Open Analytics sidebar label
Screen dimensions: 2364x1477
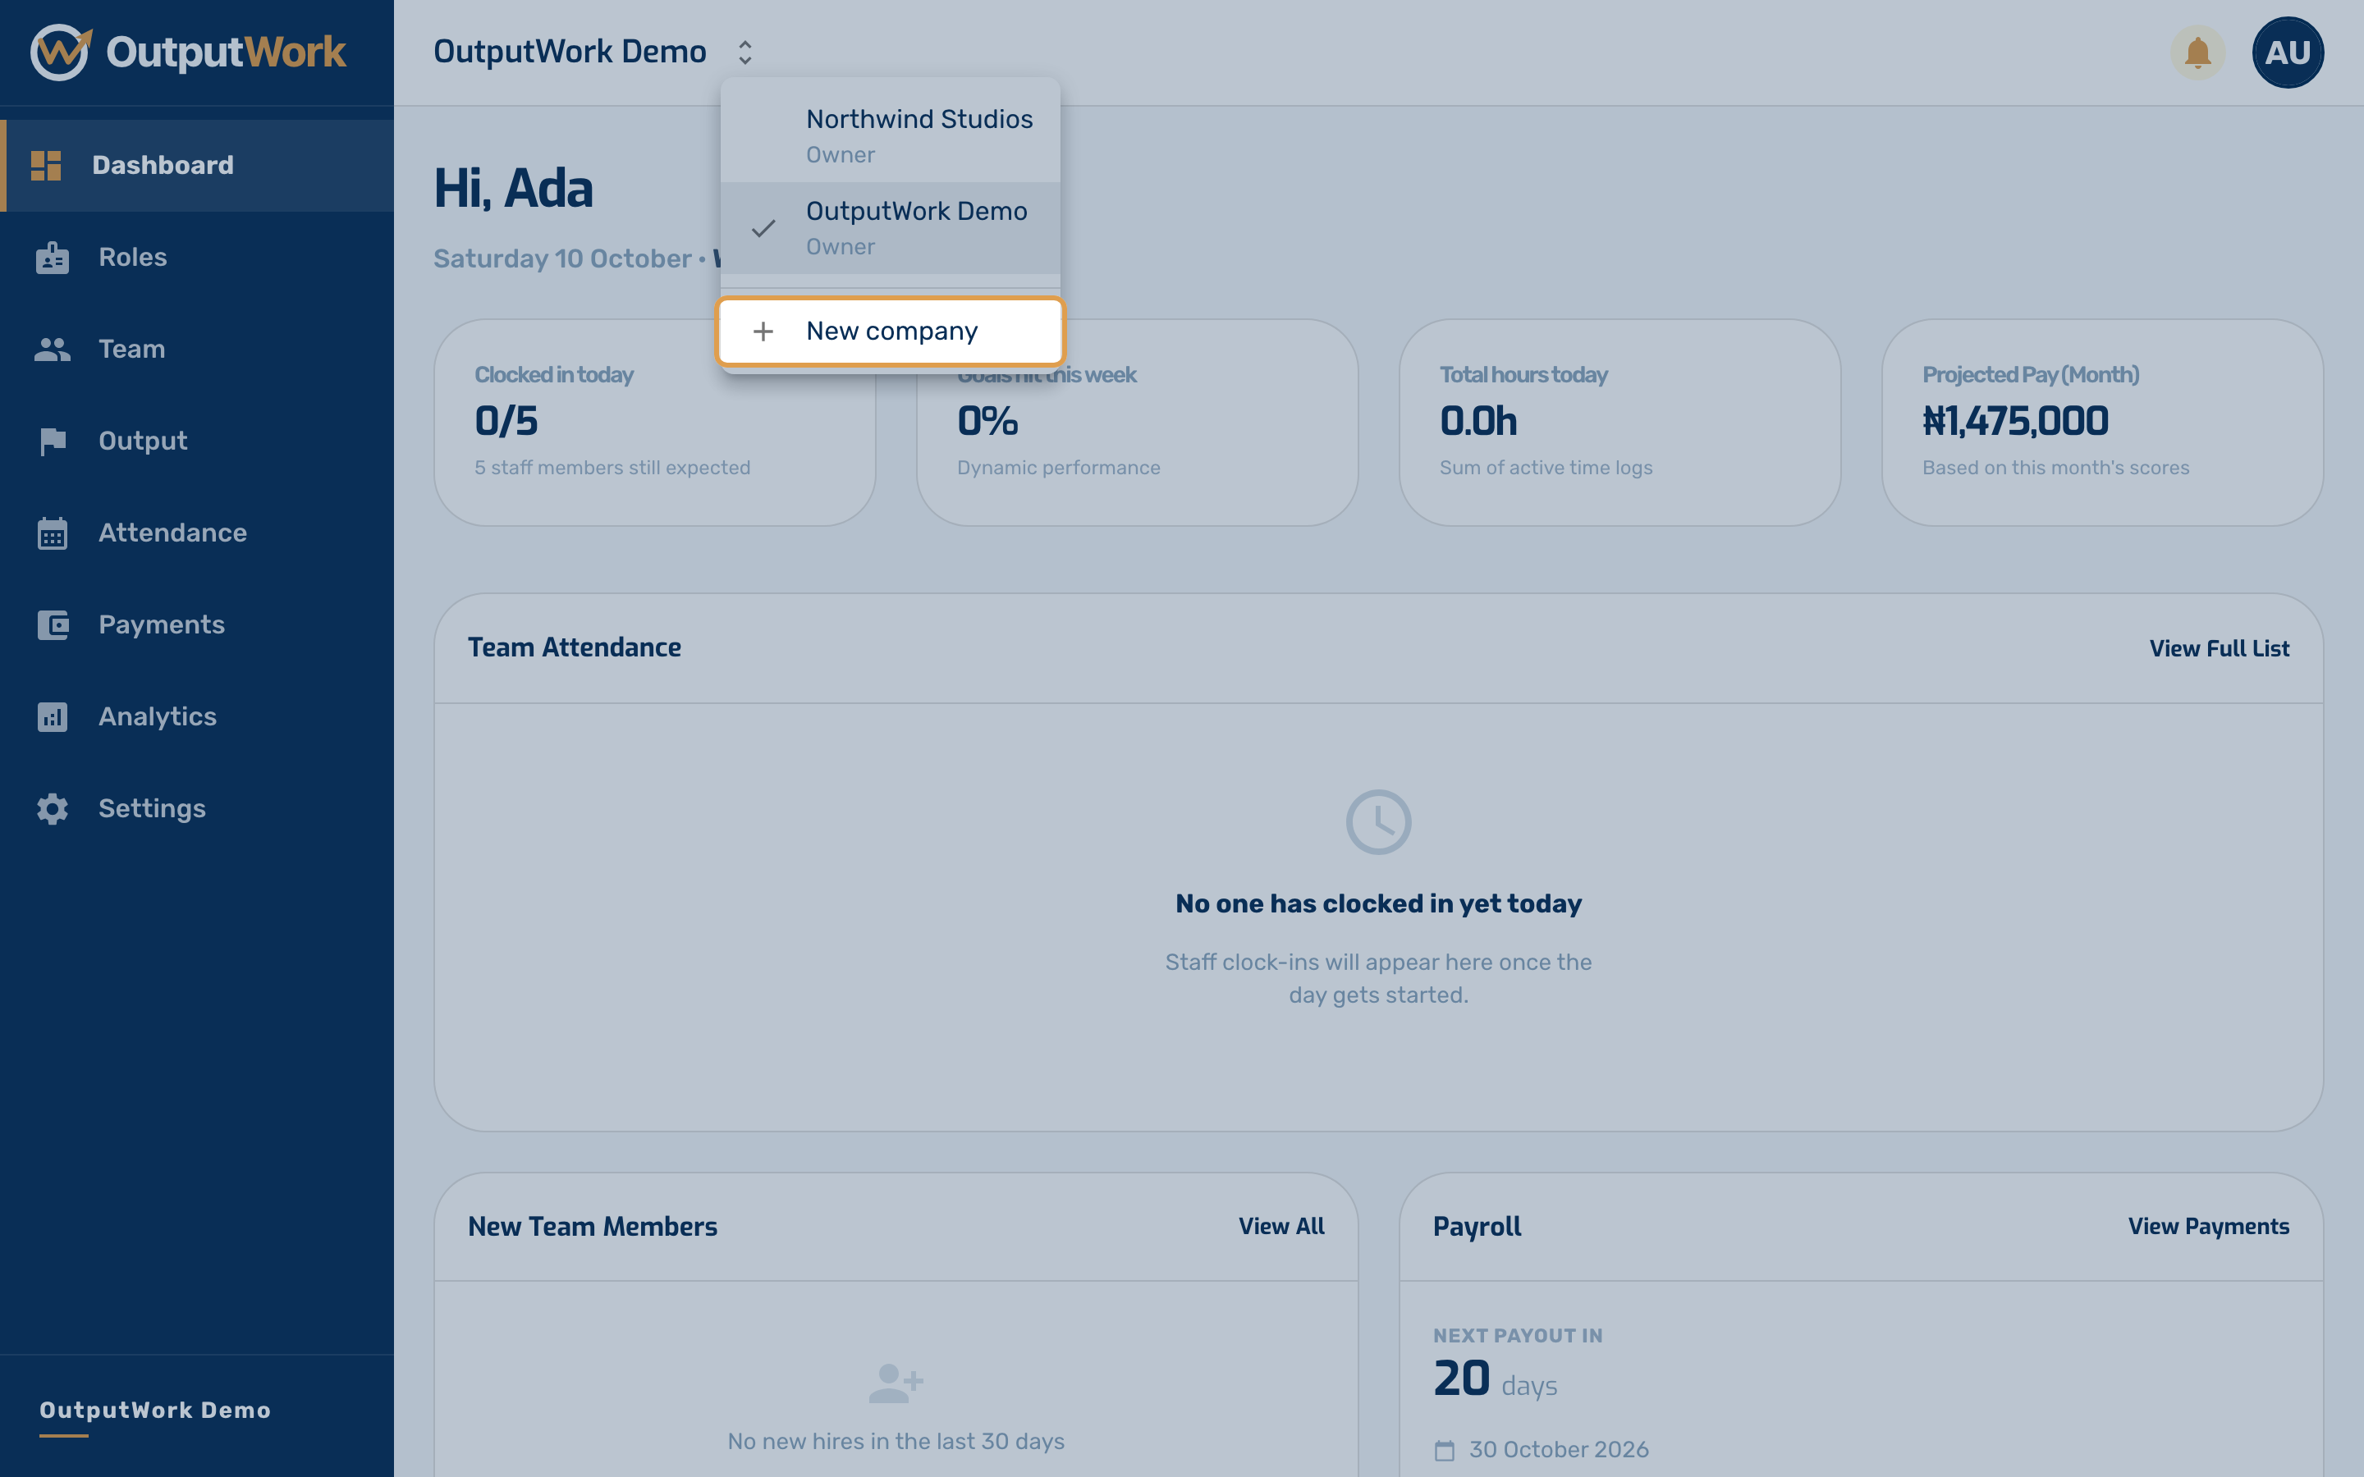pyautogui.click(x=158, y=717)
